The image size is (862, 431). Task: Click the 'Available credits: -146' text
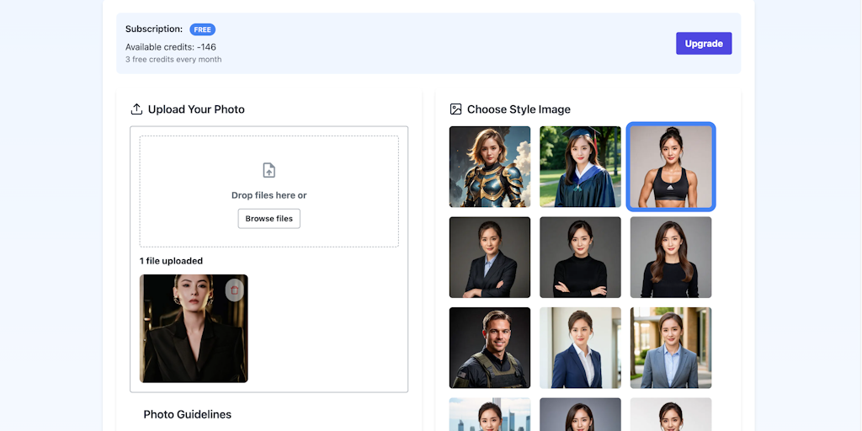pyautogui.click(x=170, y=47)
